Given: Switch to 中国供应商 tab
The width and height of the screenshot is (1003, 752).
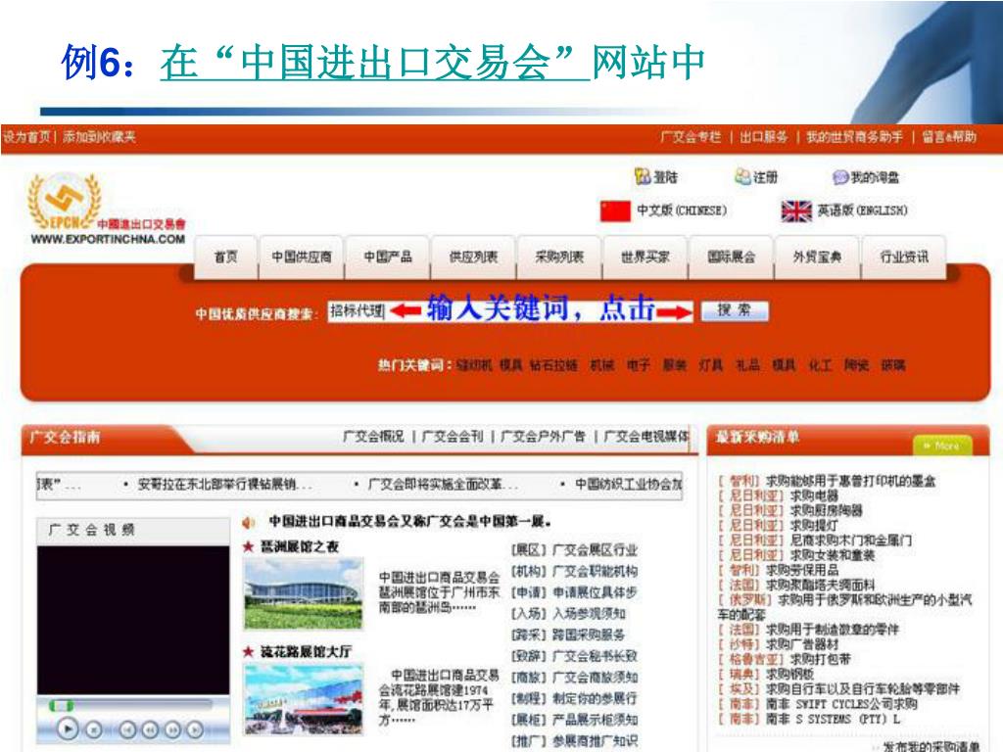Looking at the screenshot, I should [x=302, y=258].
